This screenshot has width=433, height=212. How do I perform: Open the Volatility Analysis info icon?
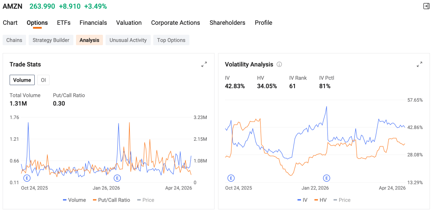[x=279, y=65]
